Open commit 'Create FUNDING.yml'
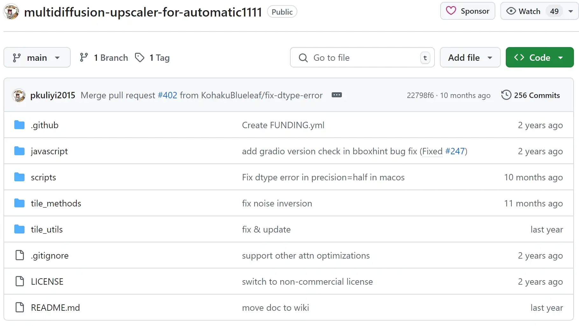 [x=283, y=125]
